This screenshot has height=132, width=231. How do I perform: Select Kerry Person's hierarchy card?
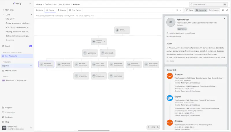click(46, 64)
